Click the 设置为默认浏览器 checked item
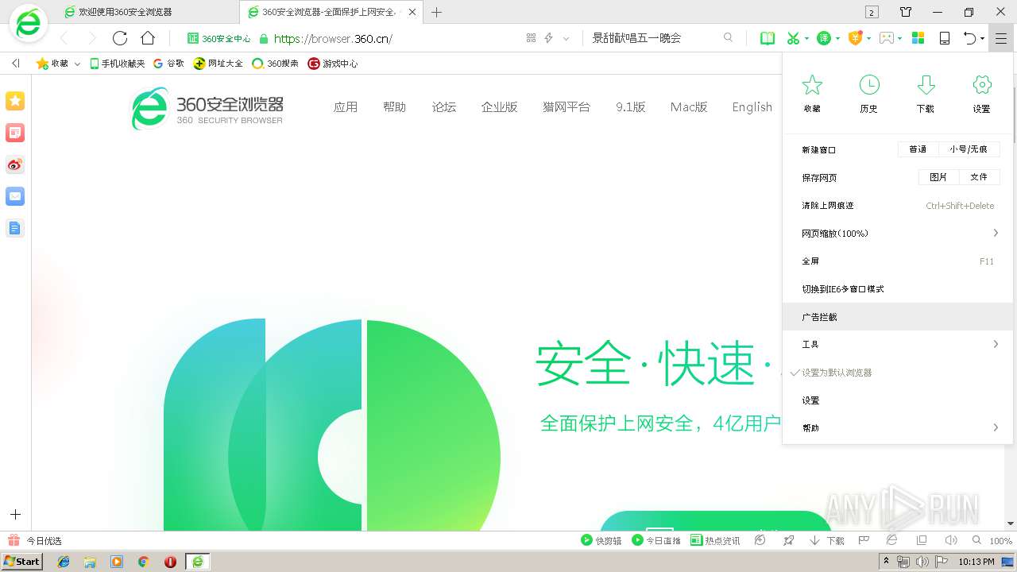The width and height of the screenshot is (1017, 572). [898, 373]
